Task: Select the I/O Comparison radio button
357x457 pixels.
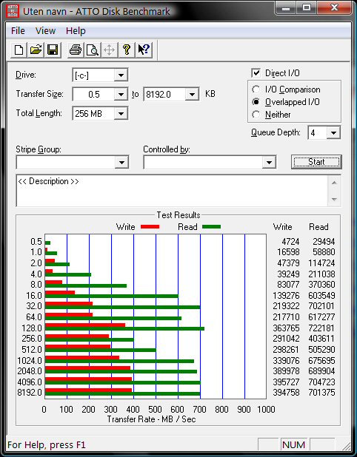Action: coord(256,89)
